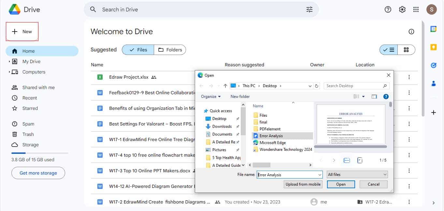Open Drive settings gear
This screenshot has width=444, height=211.
[x=402, y=9]
